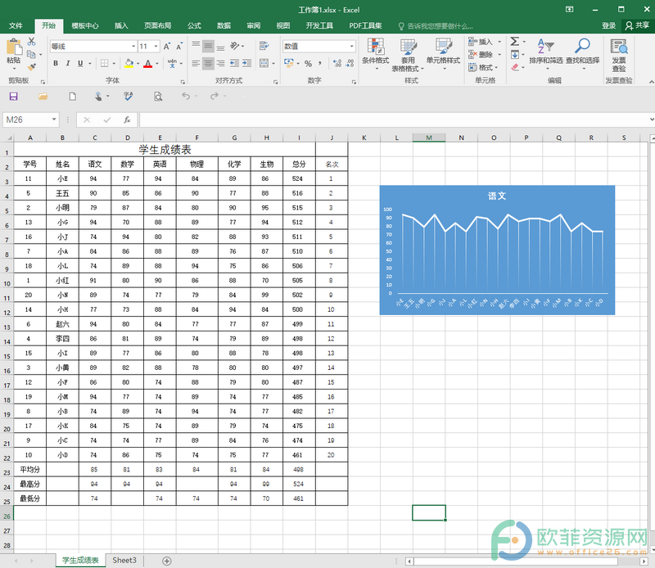Click the Paste clipboard icon
Viewport: 655px width, 568px height.
tap(14, 47)
